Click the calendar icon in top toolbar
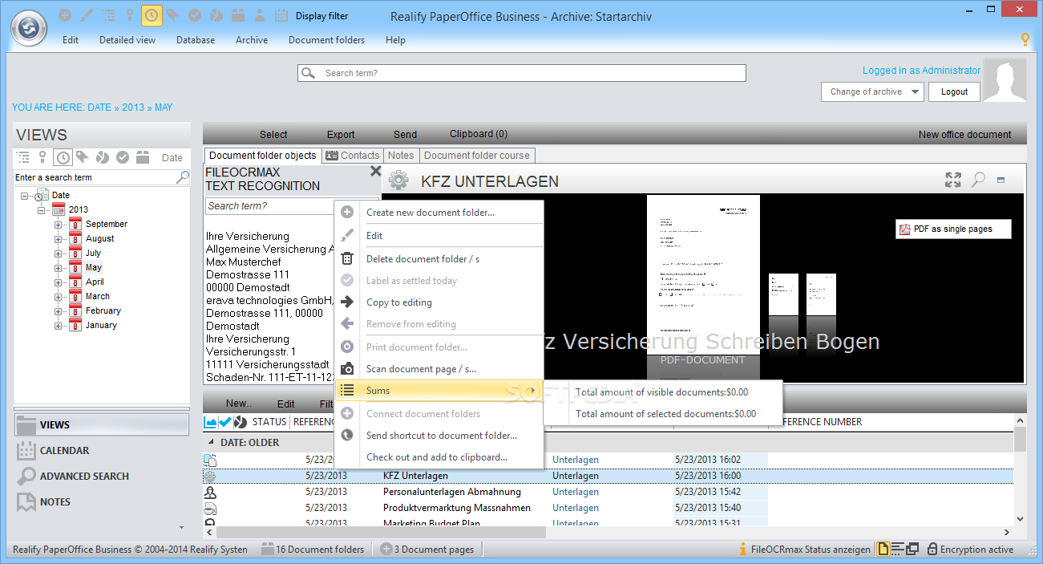 pos(281,15)
